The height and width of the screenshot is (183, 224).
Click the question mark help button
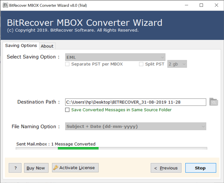tap(15, 168)
